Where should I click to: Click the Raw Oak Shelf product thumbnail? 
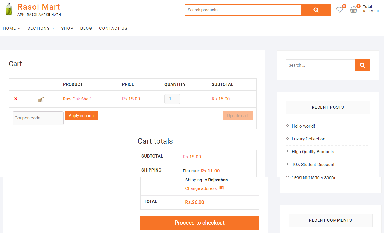pyautogui.click(x=41, y=99)
